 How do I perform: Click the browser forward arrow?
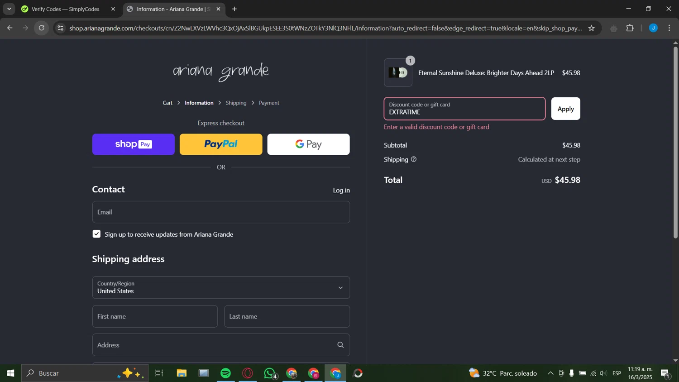[25, 28]
